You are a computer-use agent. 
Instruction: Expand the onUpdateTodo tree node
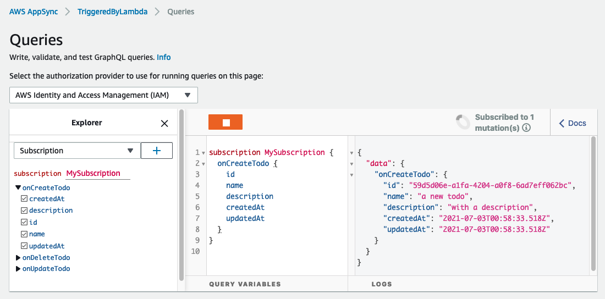pos(18,269)
